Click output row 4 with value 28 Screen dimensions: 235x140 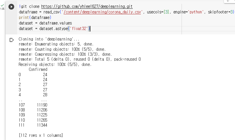click(x=33, y=95)
